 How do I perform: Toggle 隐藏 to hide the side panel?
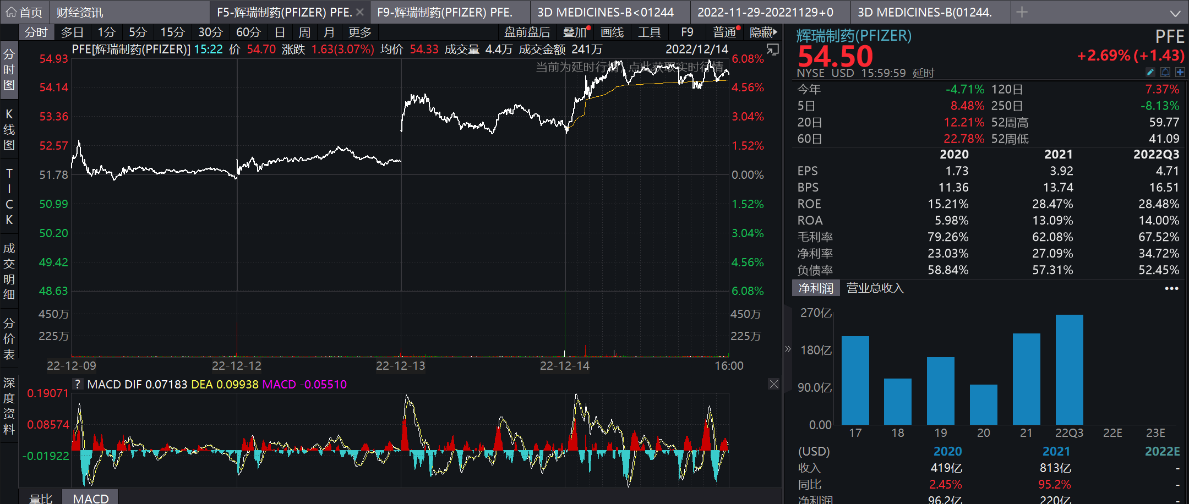[763, 32]
